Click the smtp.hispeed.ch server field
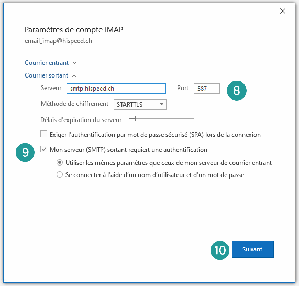The width and height of the screenshot is (299, 286). click(x=116, y=89)
